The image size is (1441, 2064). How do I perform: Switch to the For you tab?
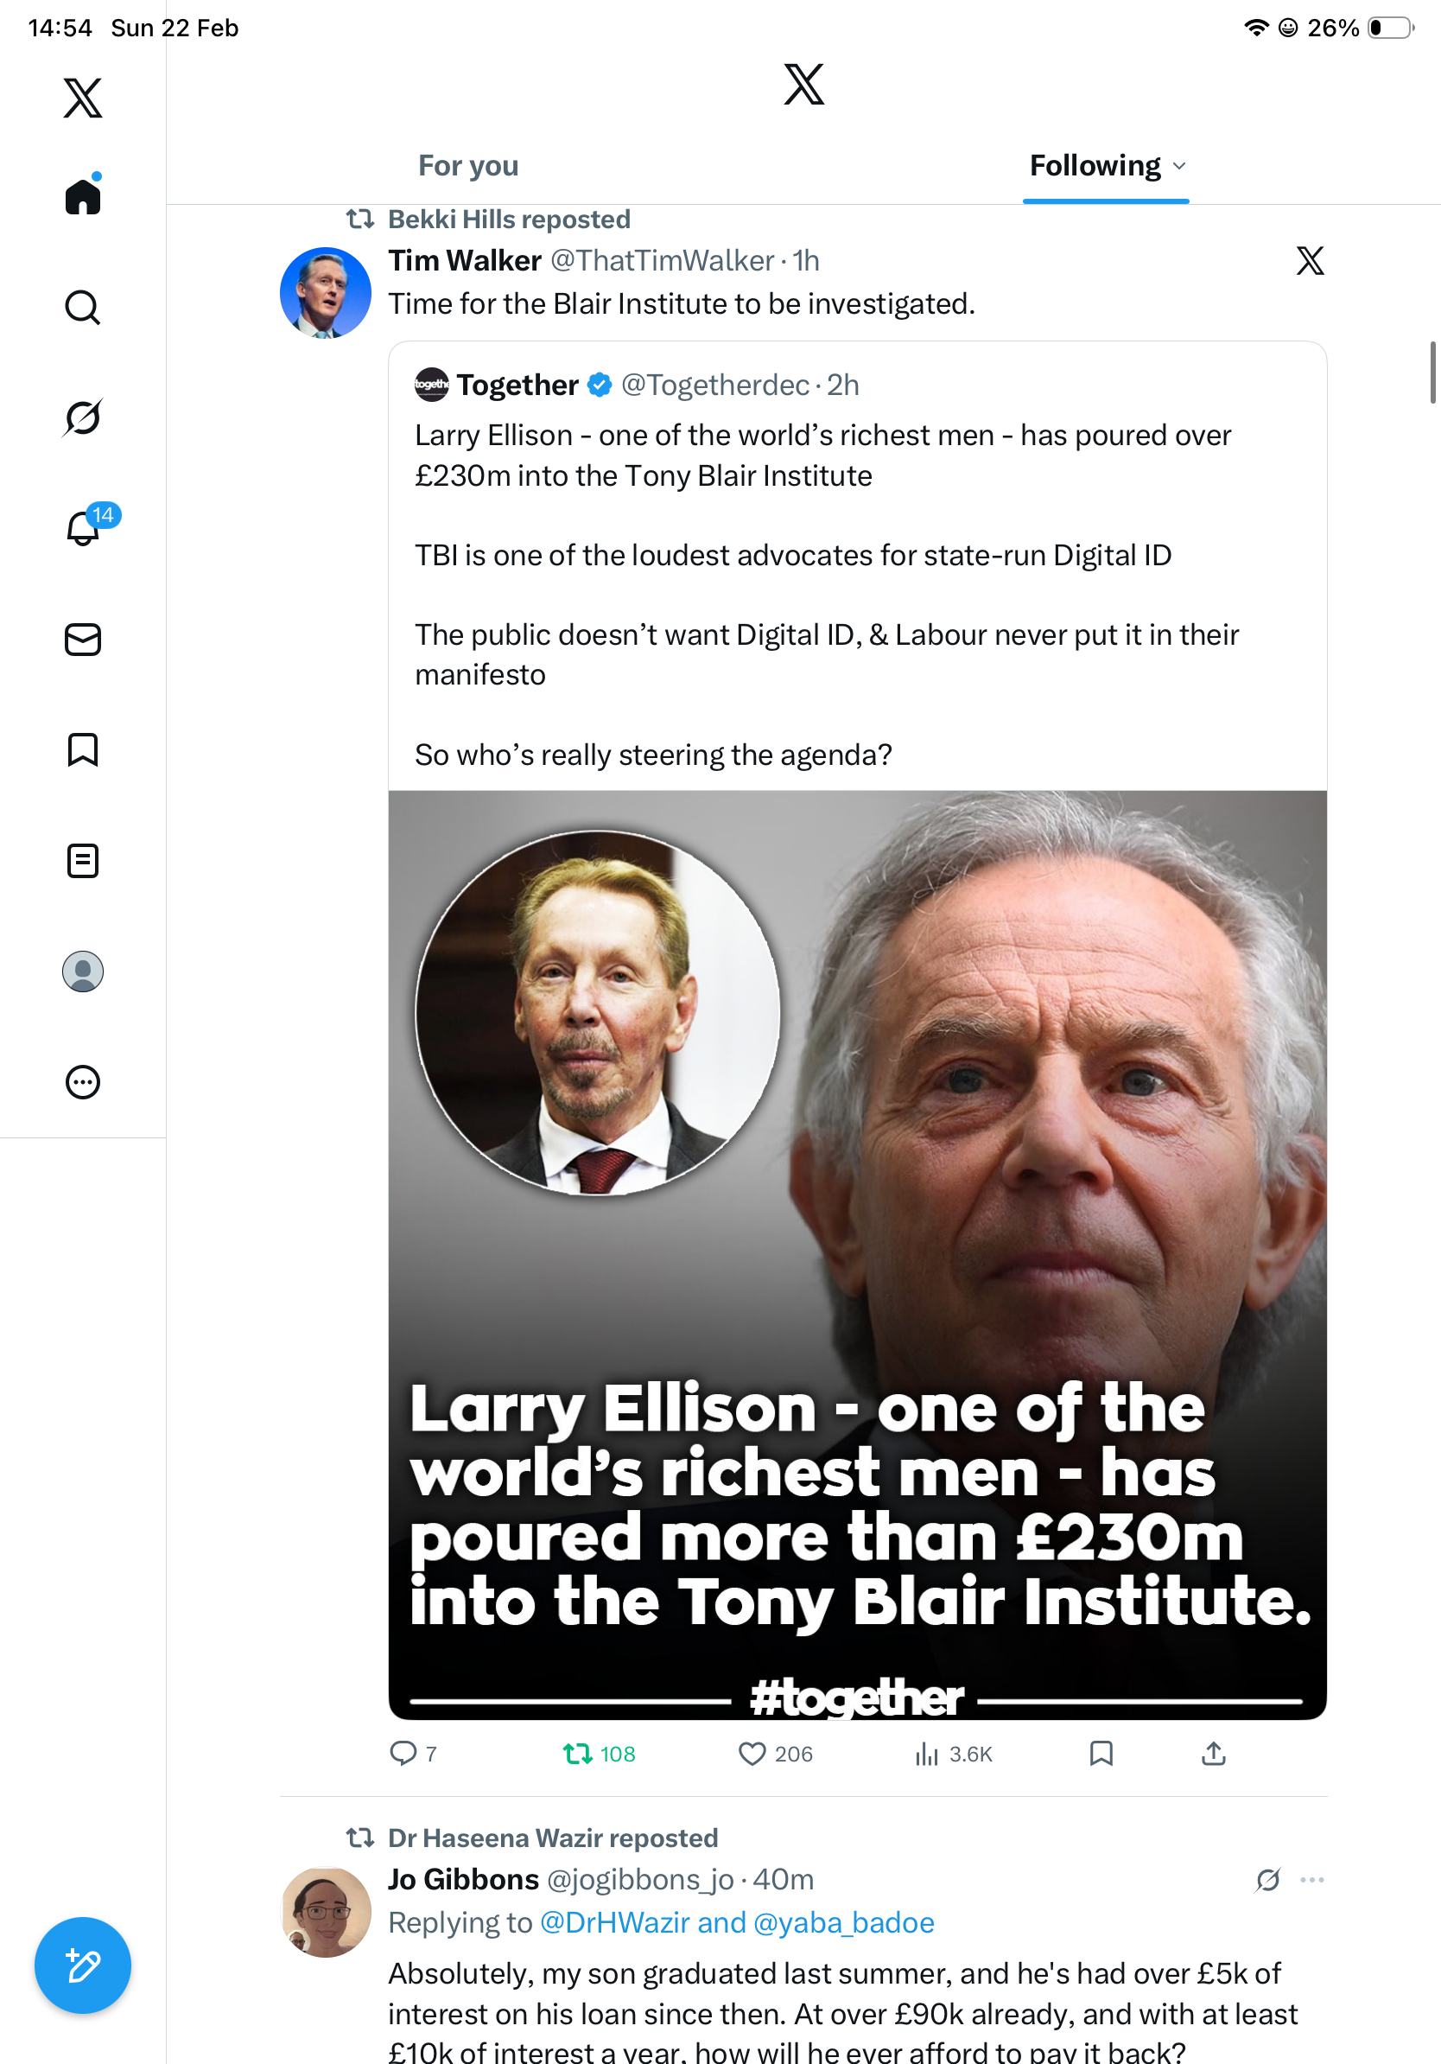point(468,166)
